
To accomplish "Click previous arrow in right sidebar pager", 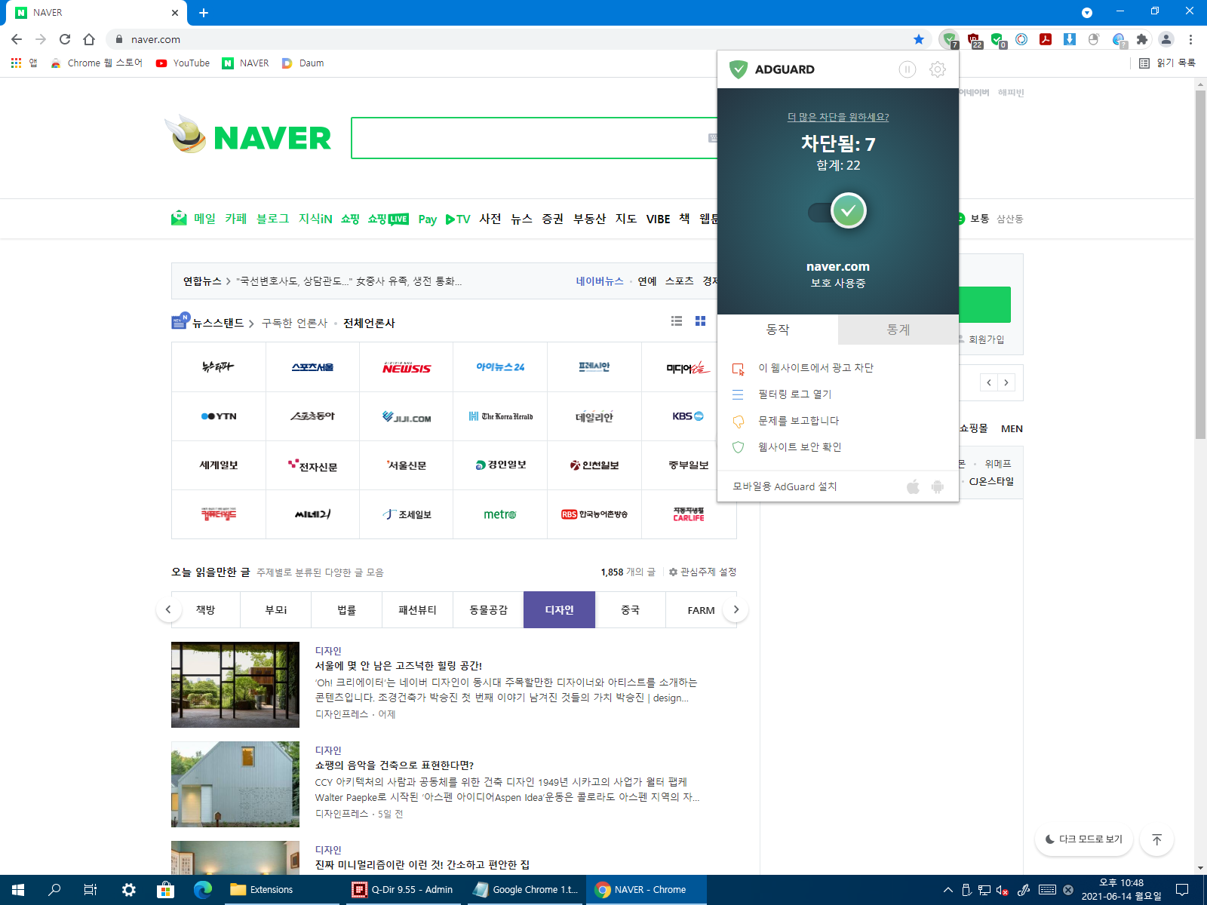I will tap(989, 383).
